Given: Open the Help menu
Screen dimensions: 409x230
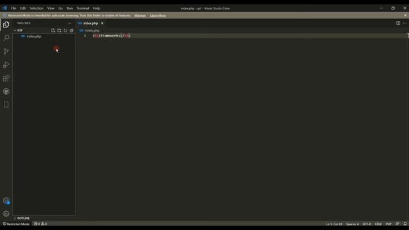Looking at the screenshot, I should (96, 8).
